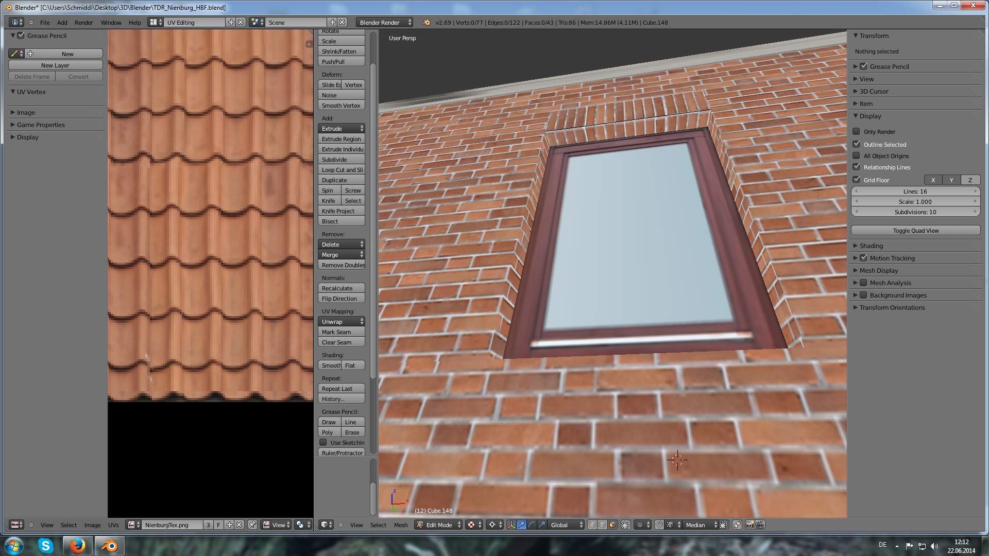The width and height of the screenshot is (989, 556).
Task: Uncheck Outline Selected option
Action: point(857,145)
